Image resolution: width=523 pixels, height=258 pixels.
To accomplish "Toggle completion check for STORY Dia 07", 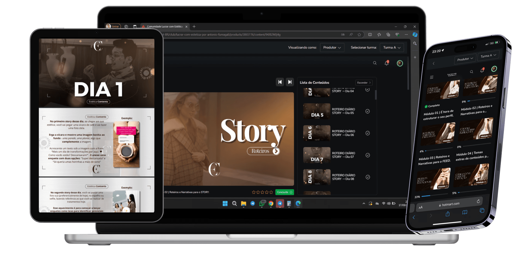I will coord(367,155).
